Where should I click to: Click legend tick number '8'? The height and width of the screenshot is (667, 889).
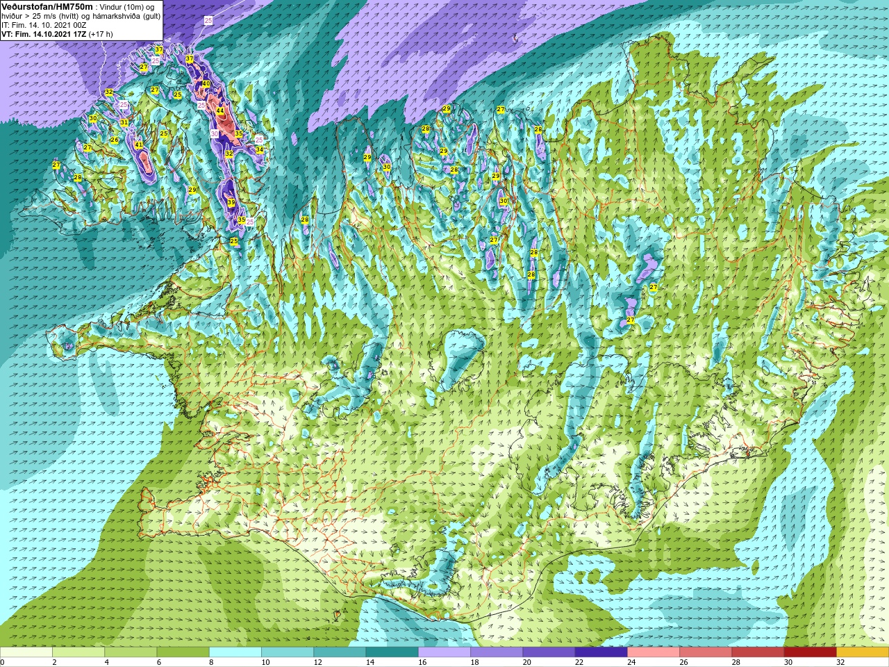pos(211,662)
